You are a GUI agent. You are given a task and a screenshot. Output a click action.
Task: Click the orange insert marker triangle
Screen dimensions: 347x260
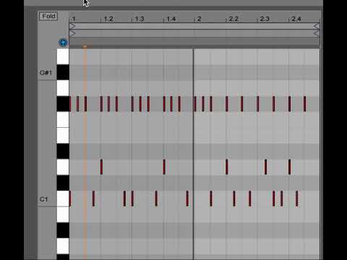click(85, 46)
